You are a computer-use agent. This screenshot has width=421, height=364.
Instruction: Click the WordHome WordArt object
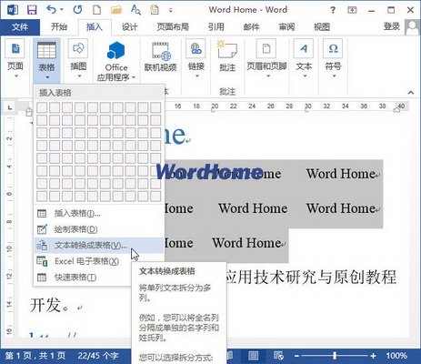point(209,172)
